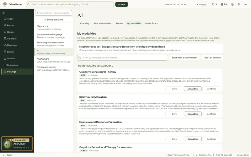The width and height of the screenshot is (251, 157).
Task: Set Exposure and Response Prevention to Occasional
Action: (x=193, y=139)
